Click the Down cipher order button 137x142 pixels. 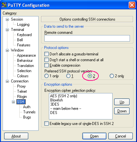tap(122, 111)
